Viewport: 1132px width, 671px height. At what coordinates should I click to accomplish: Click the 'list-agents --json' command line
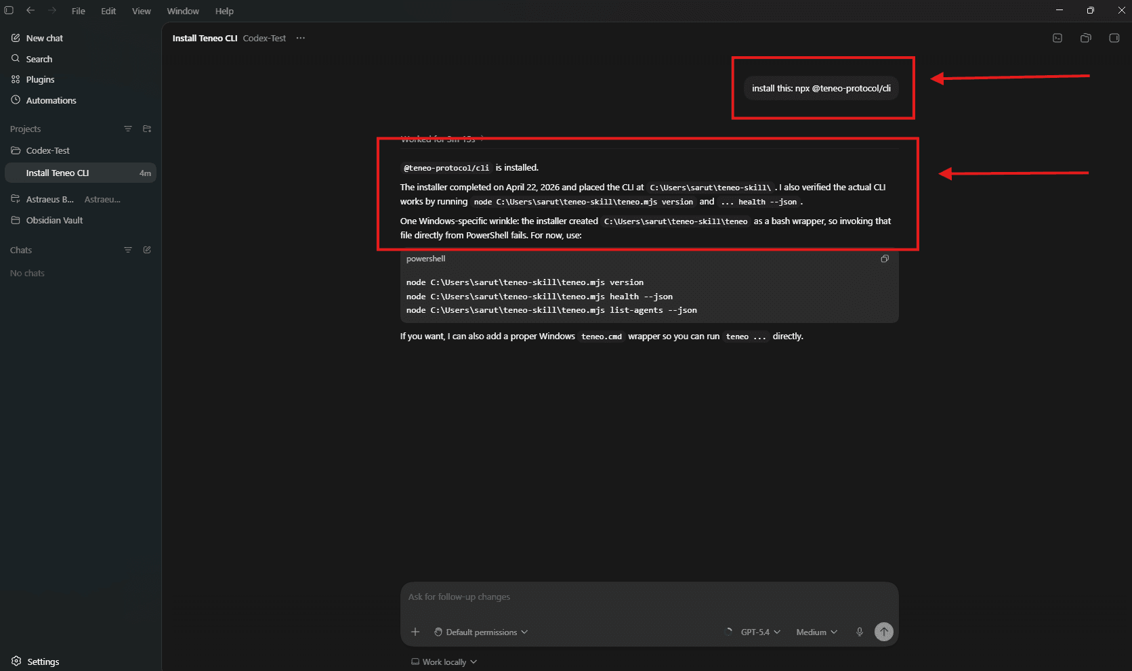(551, 310)
